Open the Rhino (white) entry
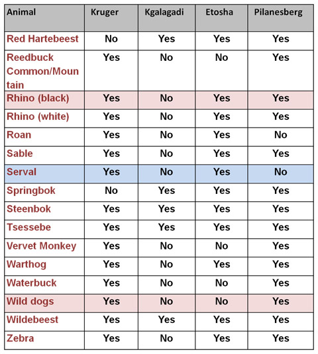Viewport: 318px width, 354px height. tap(38, 116)
